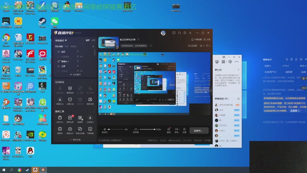Click the Steam taskbar icon
Image resolution: width=307 pixels, height=173 pixels.
point(27,170)
